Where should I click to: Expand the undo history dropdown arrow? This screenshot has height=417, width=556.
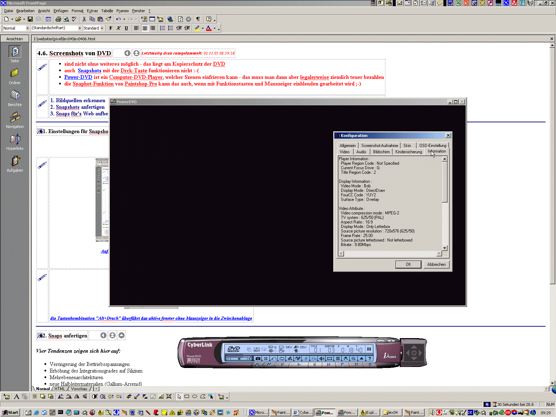(x=124, y=19)
